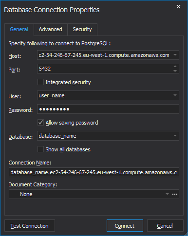This screenshot has width=188, height=236.
Task: Enable the Integrated security checkbox
Action: click(40, 82)
